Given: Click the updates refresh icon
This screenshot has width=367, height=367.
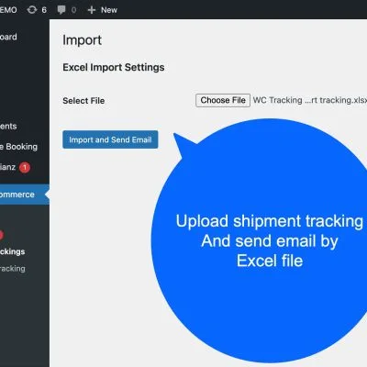Looking at the screenshot, I should coord(32,10).
